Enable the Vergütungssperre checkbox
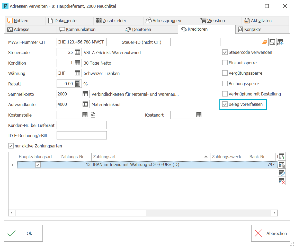Image resolution: width=294 pixels, height=246 pixels. (225, 73)
